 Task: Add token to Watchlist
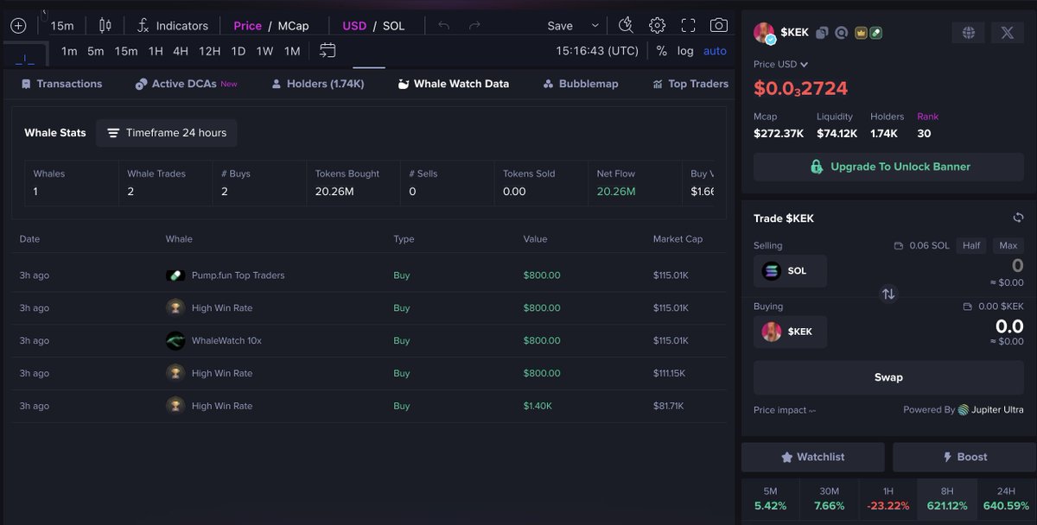(x=812, y=457)
